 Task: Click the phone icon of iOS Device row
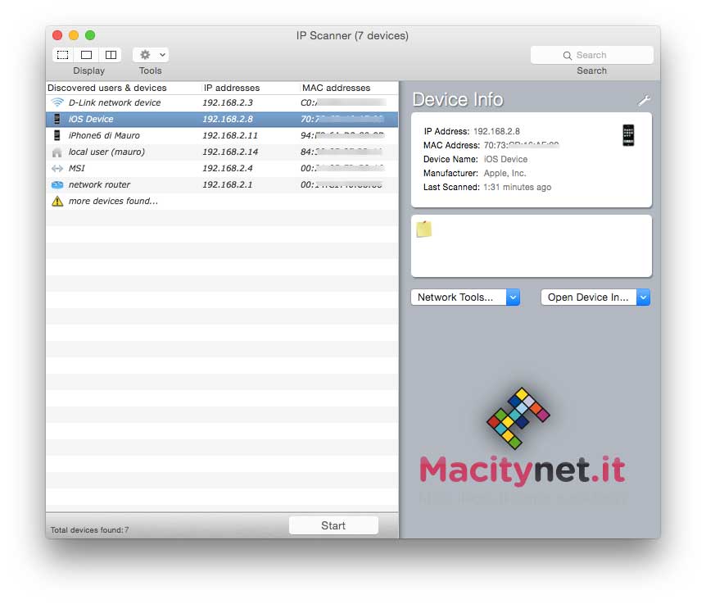point(57,119)
